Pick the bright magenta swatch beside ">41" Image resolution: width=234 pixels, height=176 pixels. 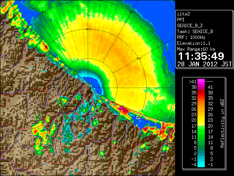click(x=201, y=81)
